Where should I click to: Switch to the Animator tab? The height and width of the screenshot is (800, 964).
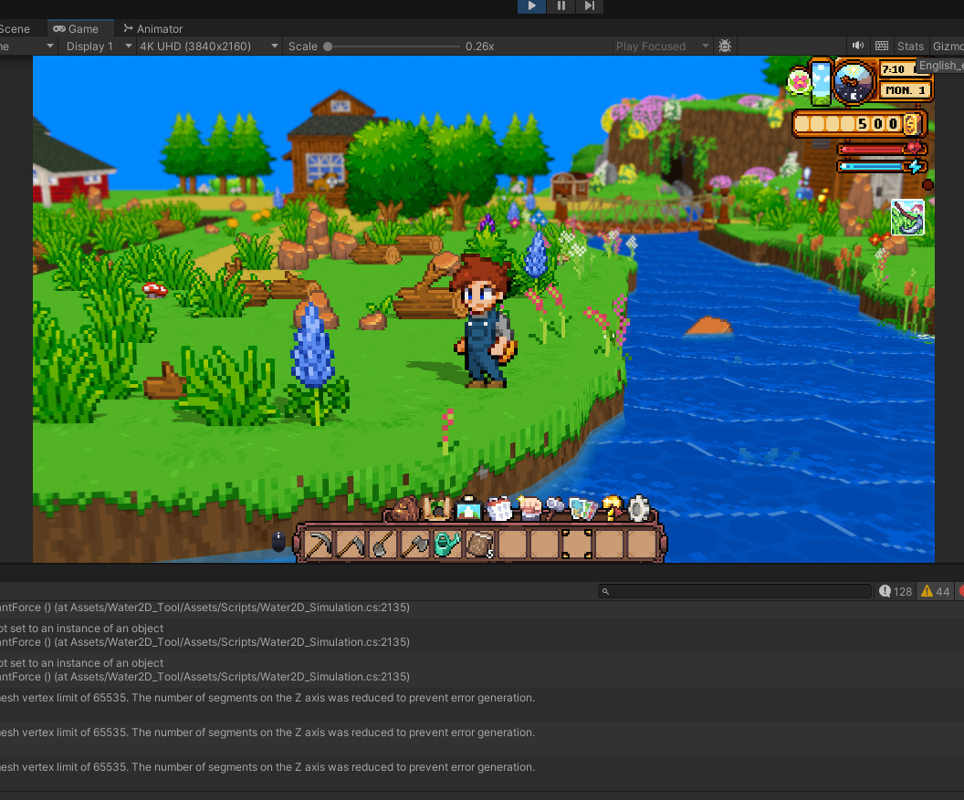click(153, 28)
